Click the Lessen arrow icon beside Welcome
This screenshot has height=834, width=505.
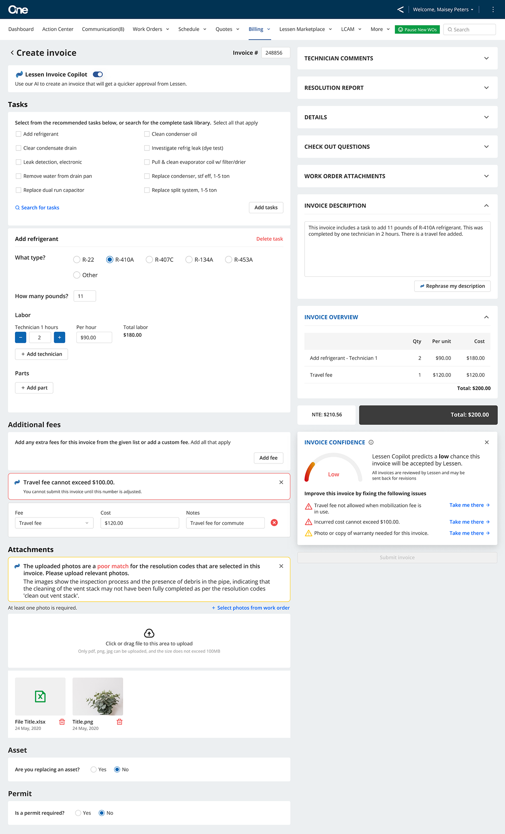click(400, 9)
